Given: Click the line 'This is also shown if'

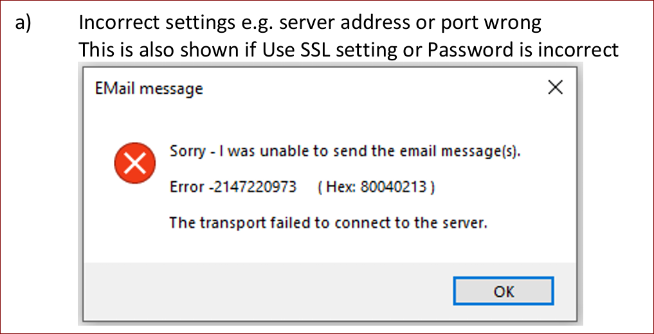Looking at the screenshot, I should (x=349, y=50).
